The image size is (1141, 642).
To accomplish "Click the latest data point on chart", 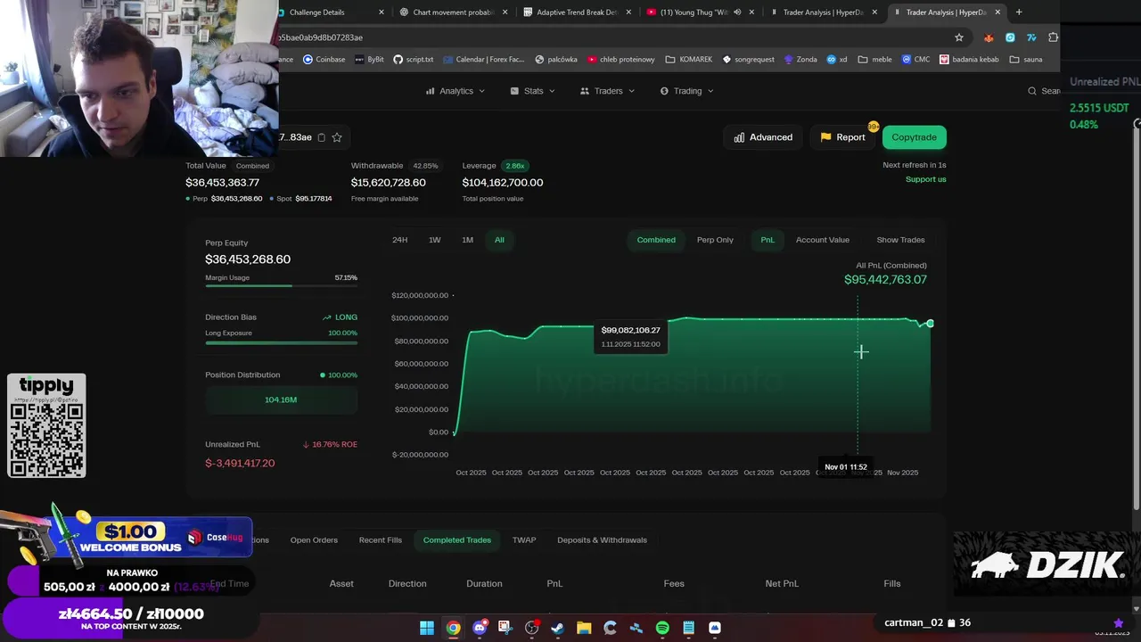I will click(x=930, y=324).
